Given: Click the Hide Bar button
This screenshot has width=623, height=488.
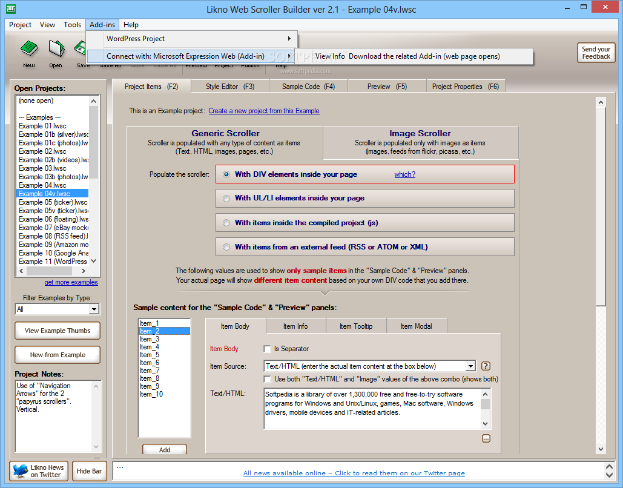Looking at the screenshot, I should pyautogui.click(x=90, y=471).
